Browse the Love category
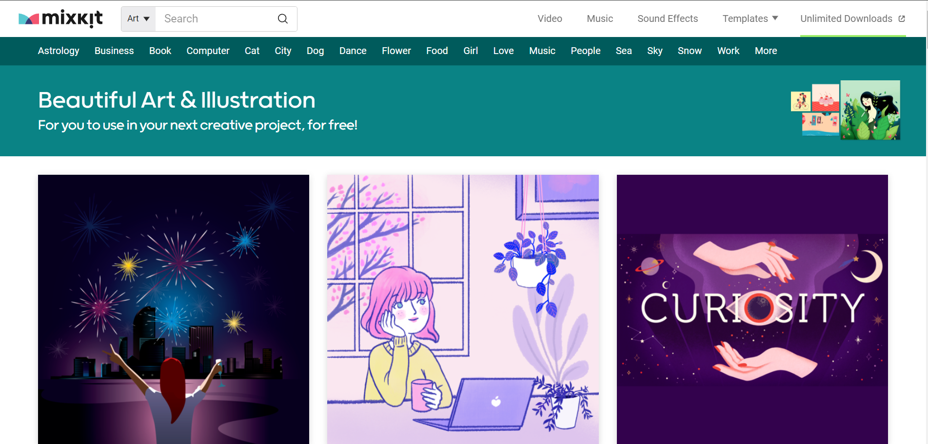 [503, 51]
